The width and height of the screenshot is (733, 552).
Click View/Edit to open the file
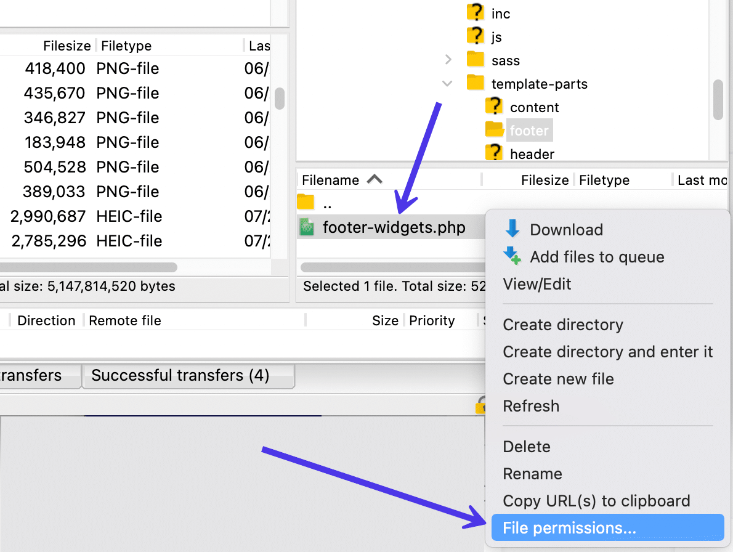(537, 284)
